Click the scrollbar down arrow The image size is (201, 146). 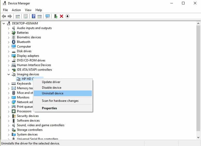(198, 138)
